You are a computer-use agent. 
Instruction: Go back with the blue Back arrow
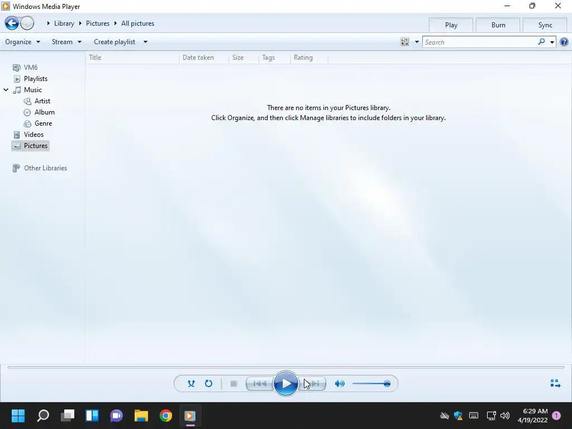coord(12,23)
